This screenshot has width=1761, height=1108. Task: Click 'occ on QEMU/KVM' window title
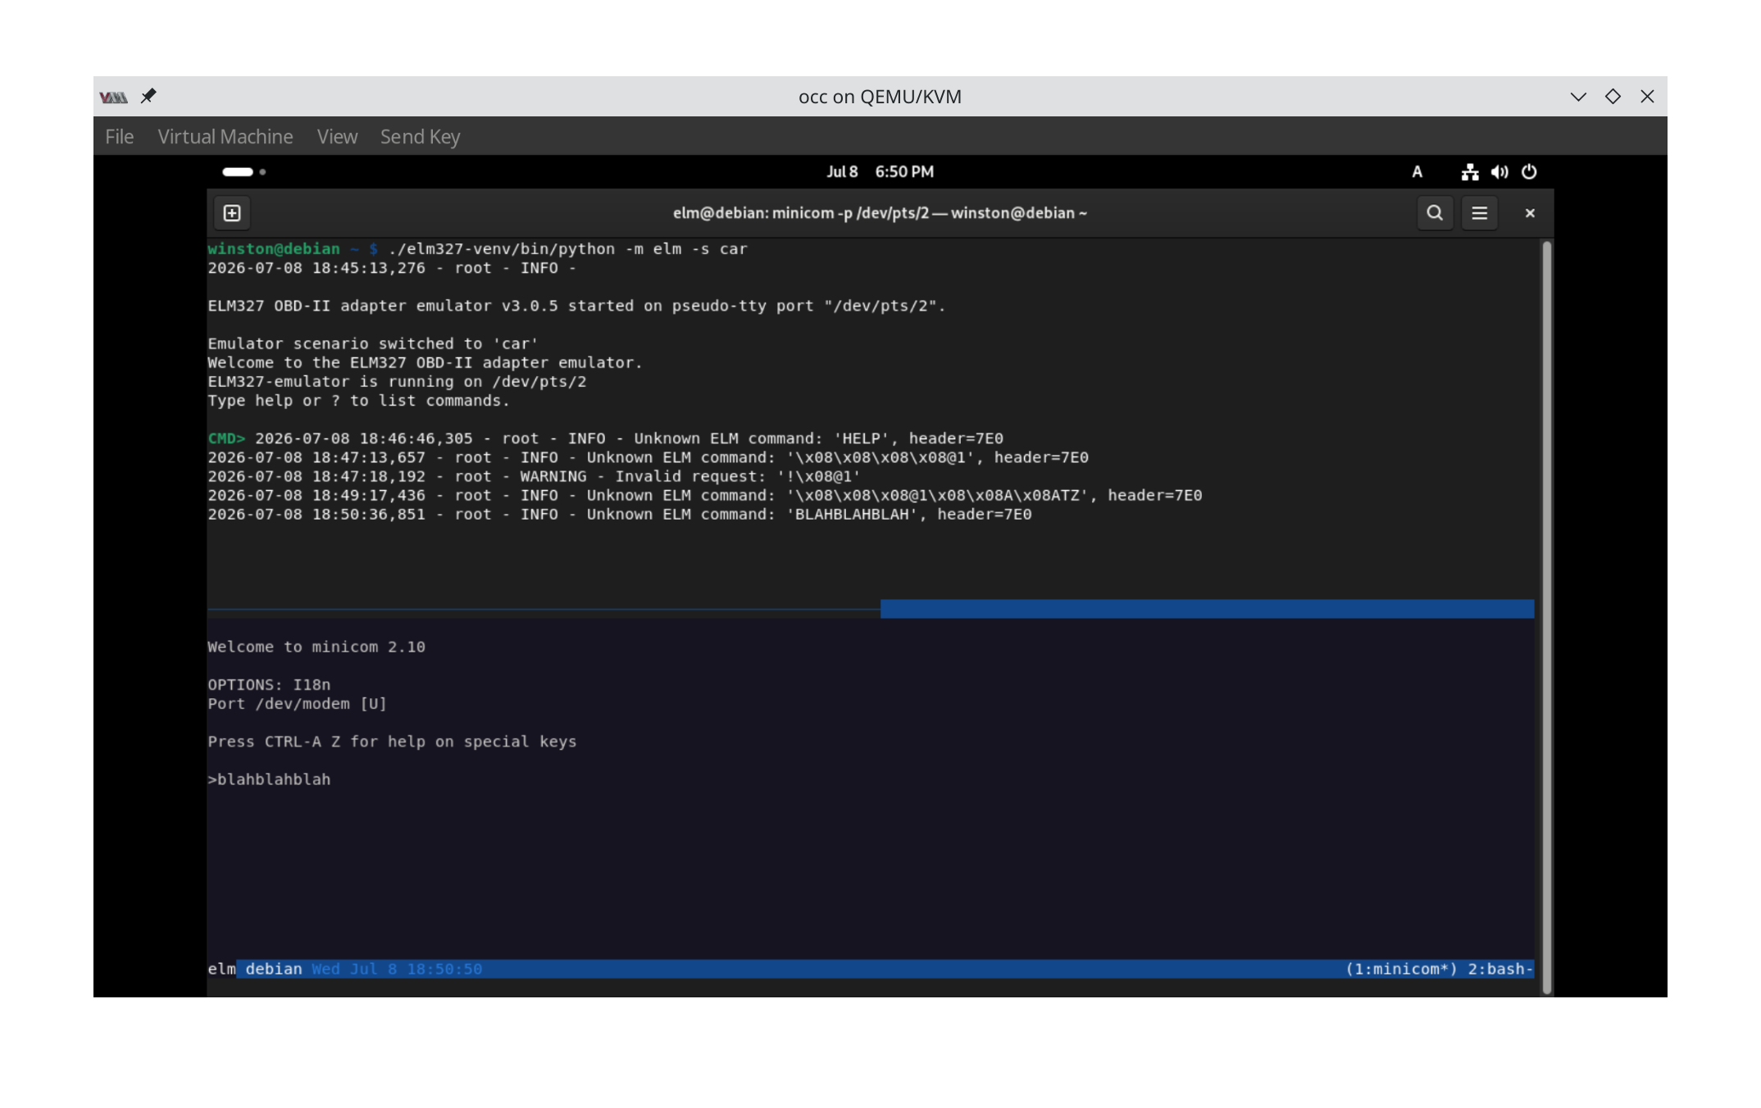880,97
